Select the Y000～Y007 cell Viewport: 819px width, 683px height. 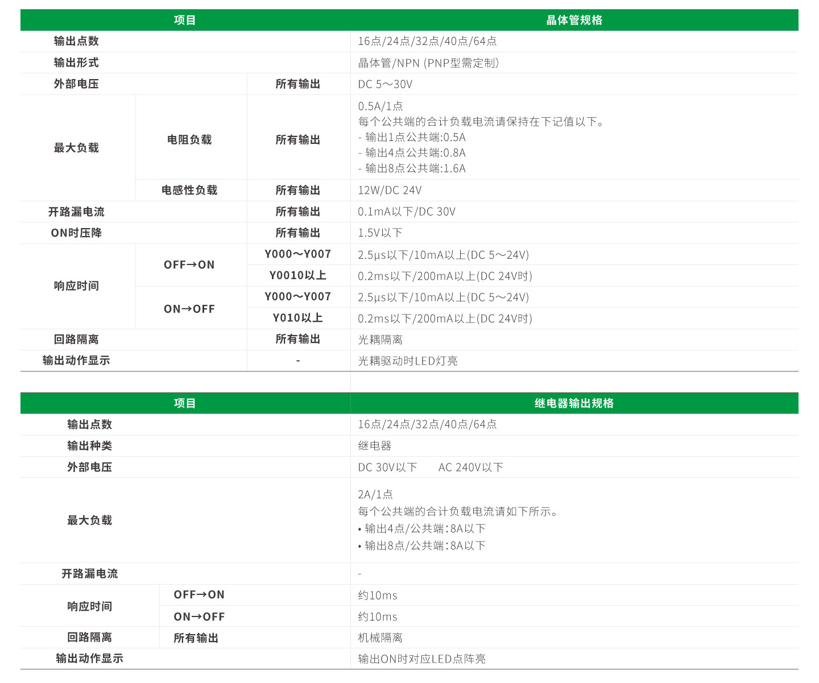tap(298, 254)
